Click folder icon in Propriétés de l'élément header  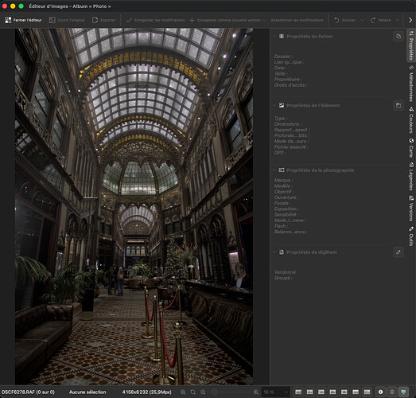(x=399, y=105)
